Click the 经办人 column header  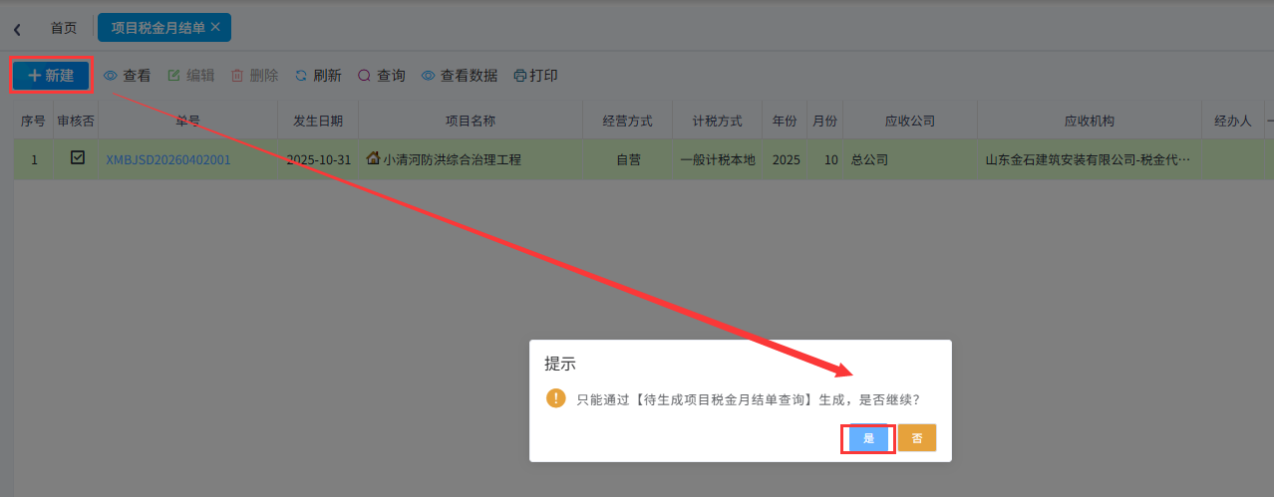click(x=1233, y=121)
